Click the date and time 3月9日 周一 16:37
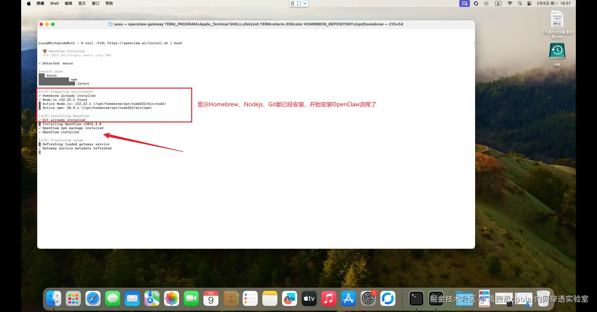597x312 pixels. [x=553, y=3]
